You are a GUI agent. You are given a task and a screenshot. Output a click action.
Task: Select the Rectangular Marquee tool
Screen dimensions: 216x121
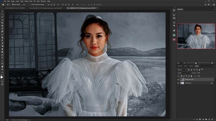click(x=2, y=14)
